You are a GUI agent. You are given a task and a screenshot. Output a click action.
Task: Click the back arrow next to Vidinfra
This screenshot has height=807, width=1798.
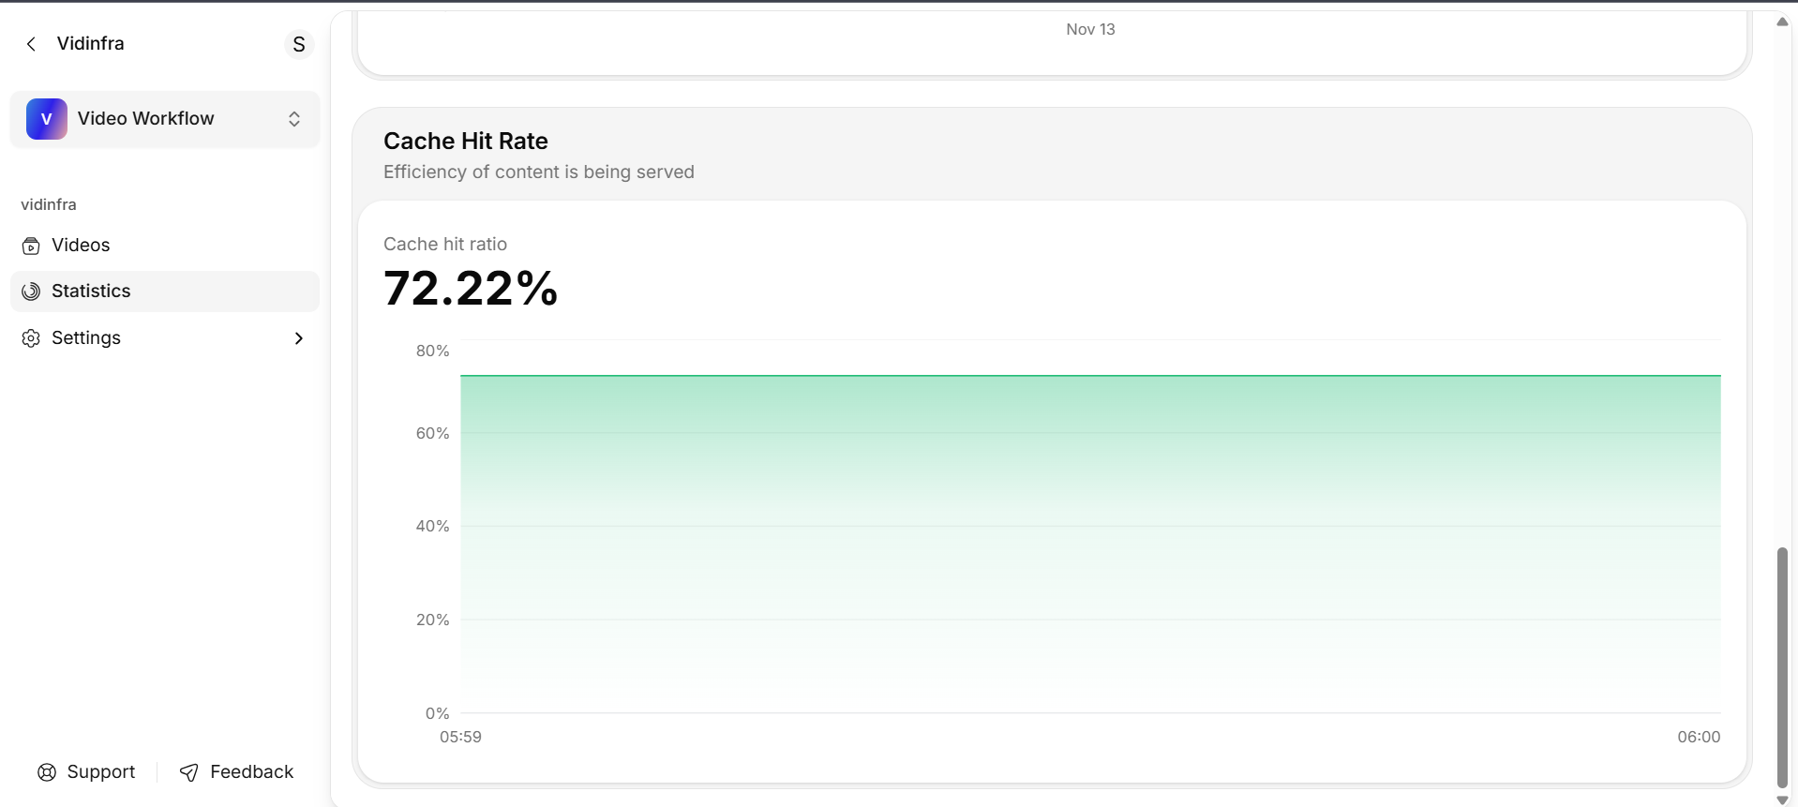tap(31, 43)
